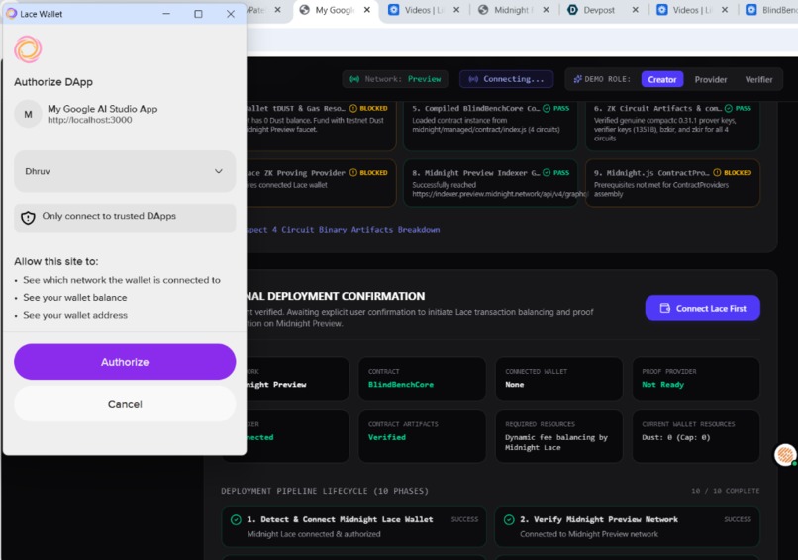Click the BLOCKED icon on tDUST & Gas card

tap(353, 108)
